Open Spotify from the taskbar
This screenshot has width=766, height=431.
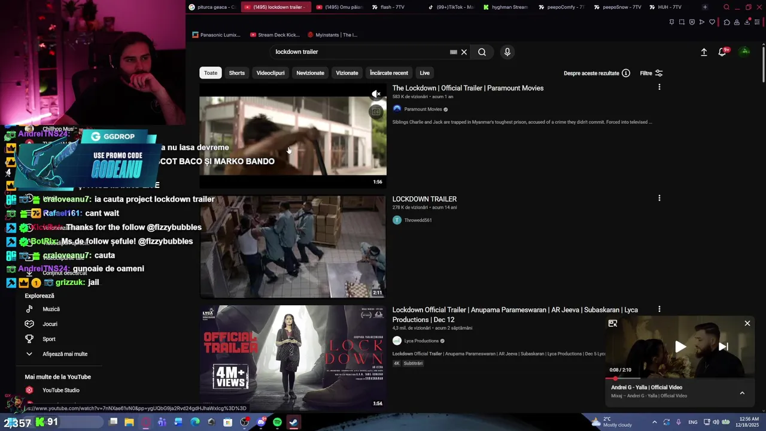tap(277, 422)
